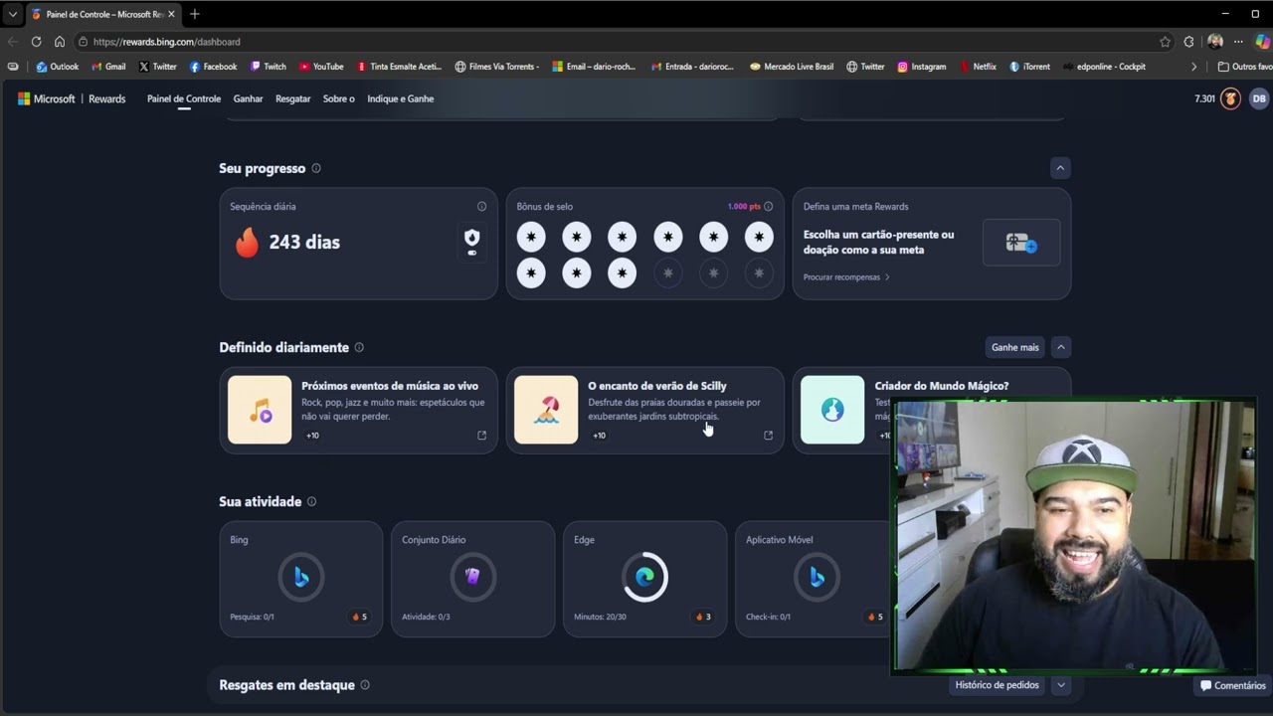Click the Conjunto Diário progress ring
The width and height of the screenshot is (1273, 716).
pyautogui.click(x=472, y=577)
